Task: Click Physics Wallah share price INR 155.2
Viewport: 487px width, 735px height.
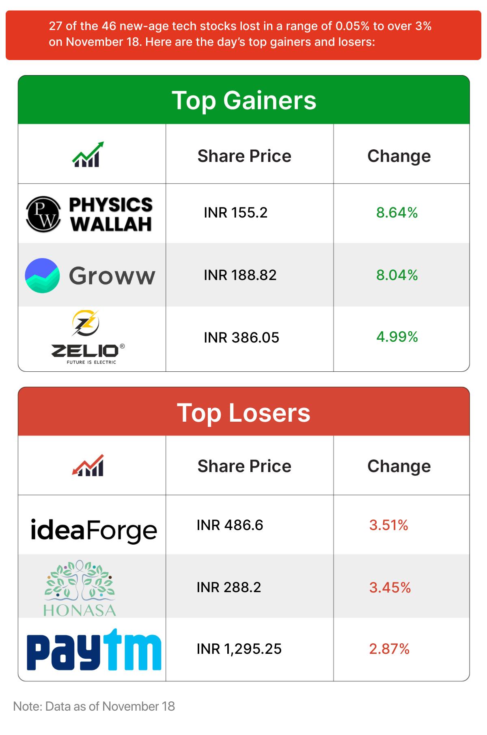Action: pos(235,213)
